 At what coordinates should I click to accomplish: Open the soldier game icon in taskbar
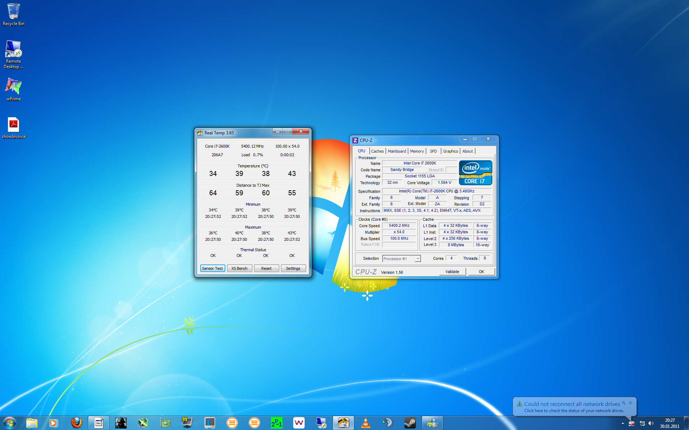[121, 423]
